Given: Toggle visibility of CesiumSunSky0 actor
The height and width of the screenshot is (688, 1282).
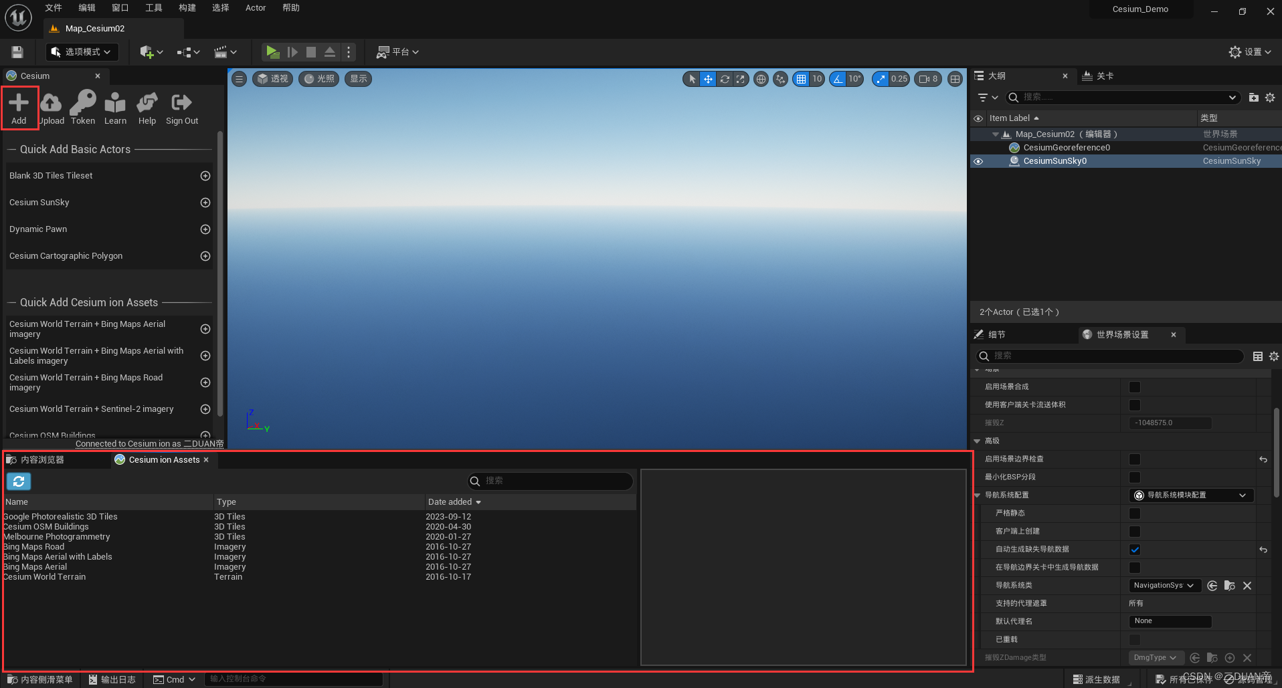Looking at the screenshot, I should (x=978, y=161).
